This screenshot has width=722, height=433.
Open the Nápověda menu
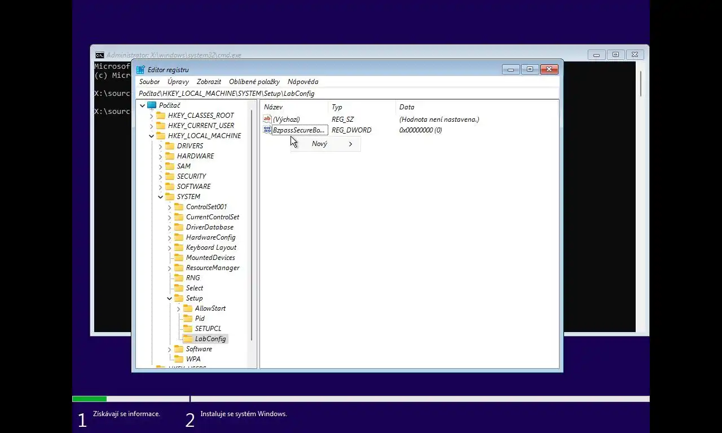(303, 82)
